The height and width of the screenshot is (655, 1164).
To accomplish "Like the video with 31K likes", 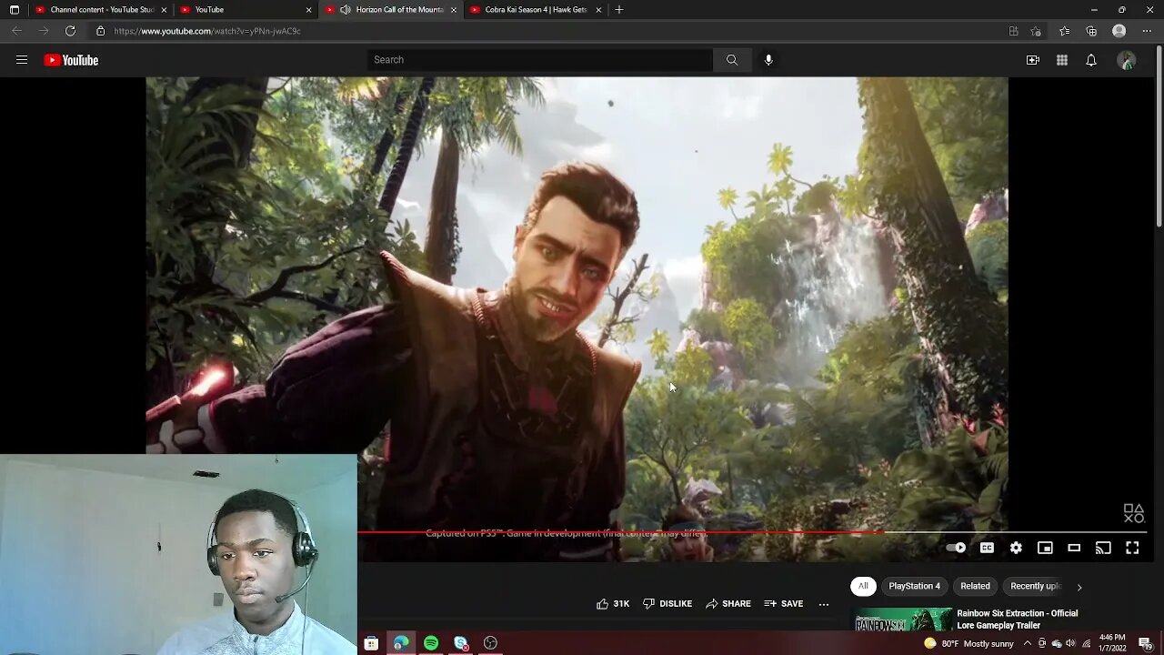I will tap(613, 604).
